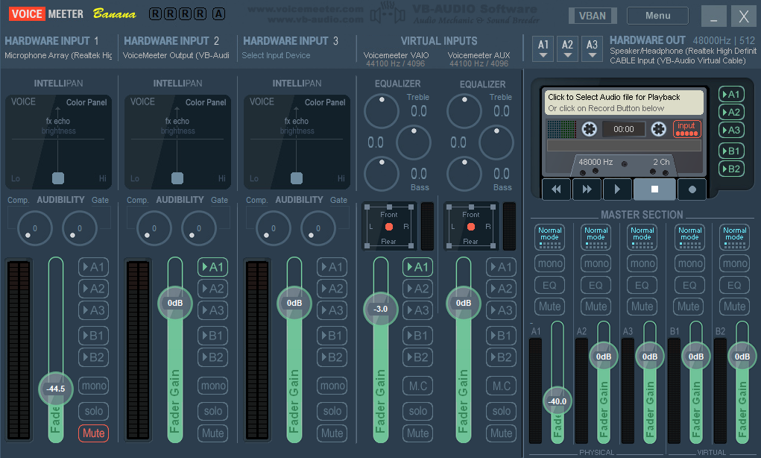The image size is (761, 458).
Task: Open the A1 hardware output device dropdown
Action: coord(543,49)
